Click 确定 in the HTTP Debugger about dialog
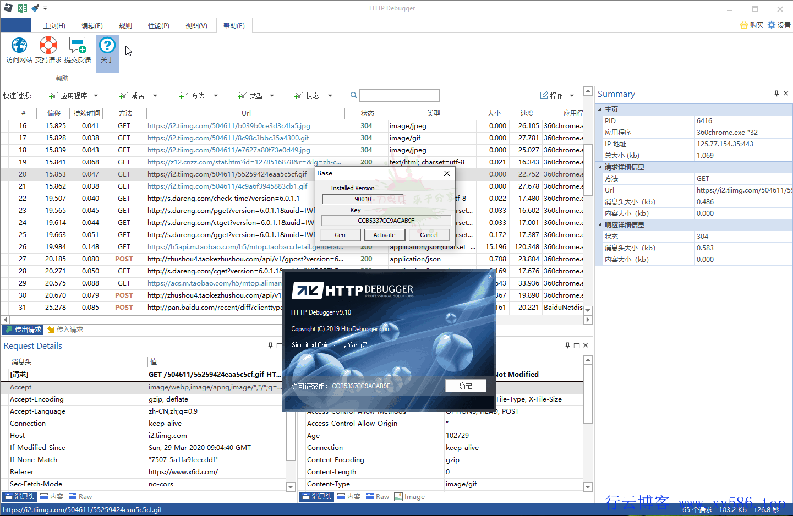This screenshot has height=516, width=793. [465, 386]
